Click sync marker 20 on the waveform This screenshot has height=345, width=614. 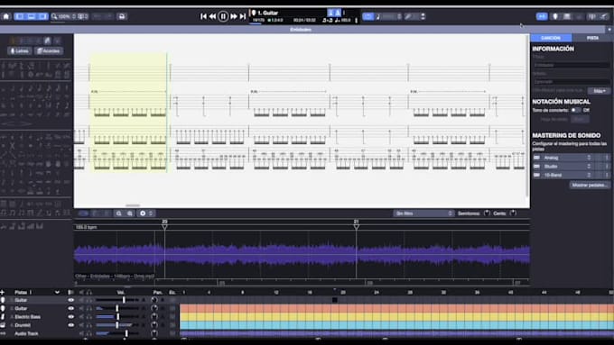coord(165,224)
